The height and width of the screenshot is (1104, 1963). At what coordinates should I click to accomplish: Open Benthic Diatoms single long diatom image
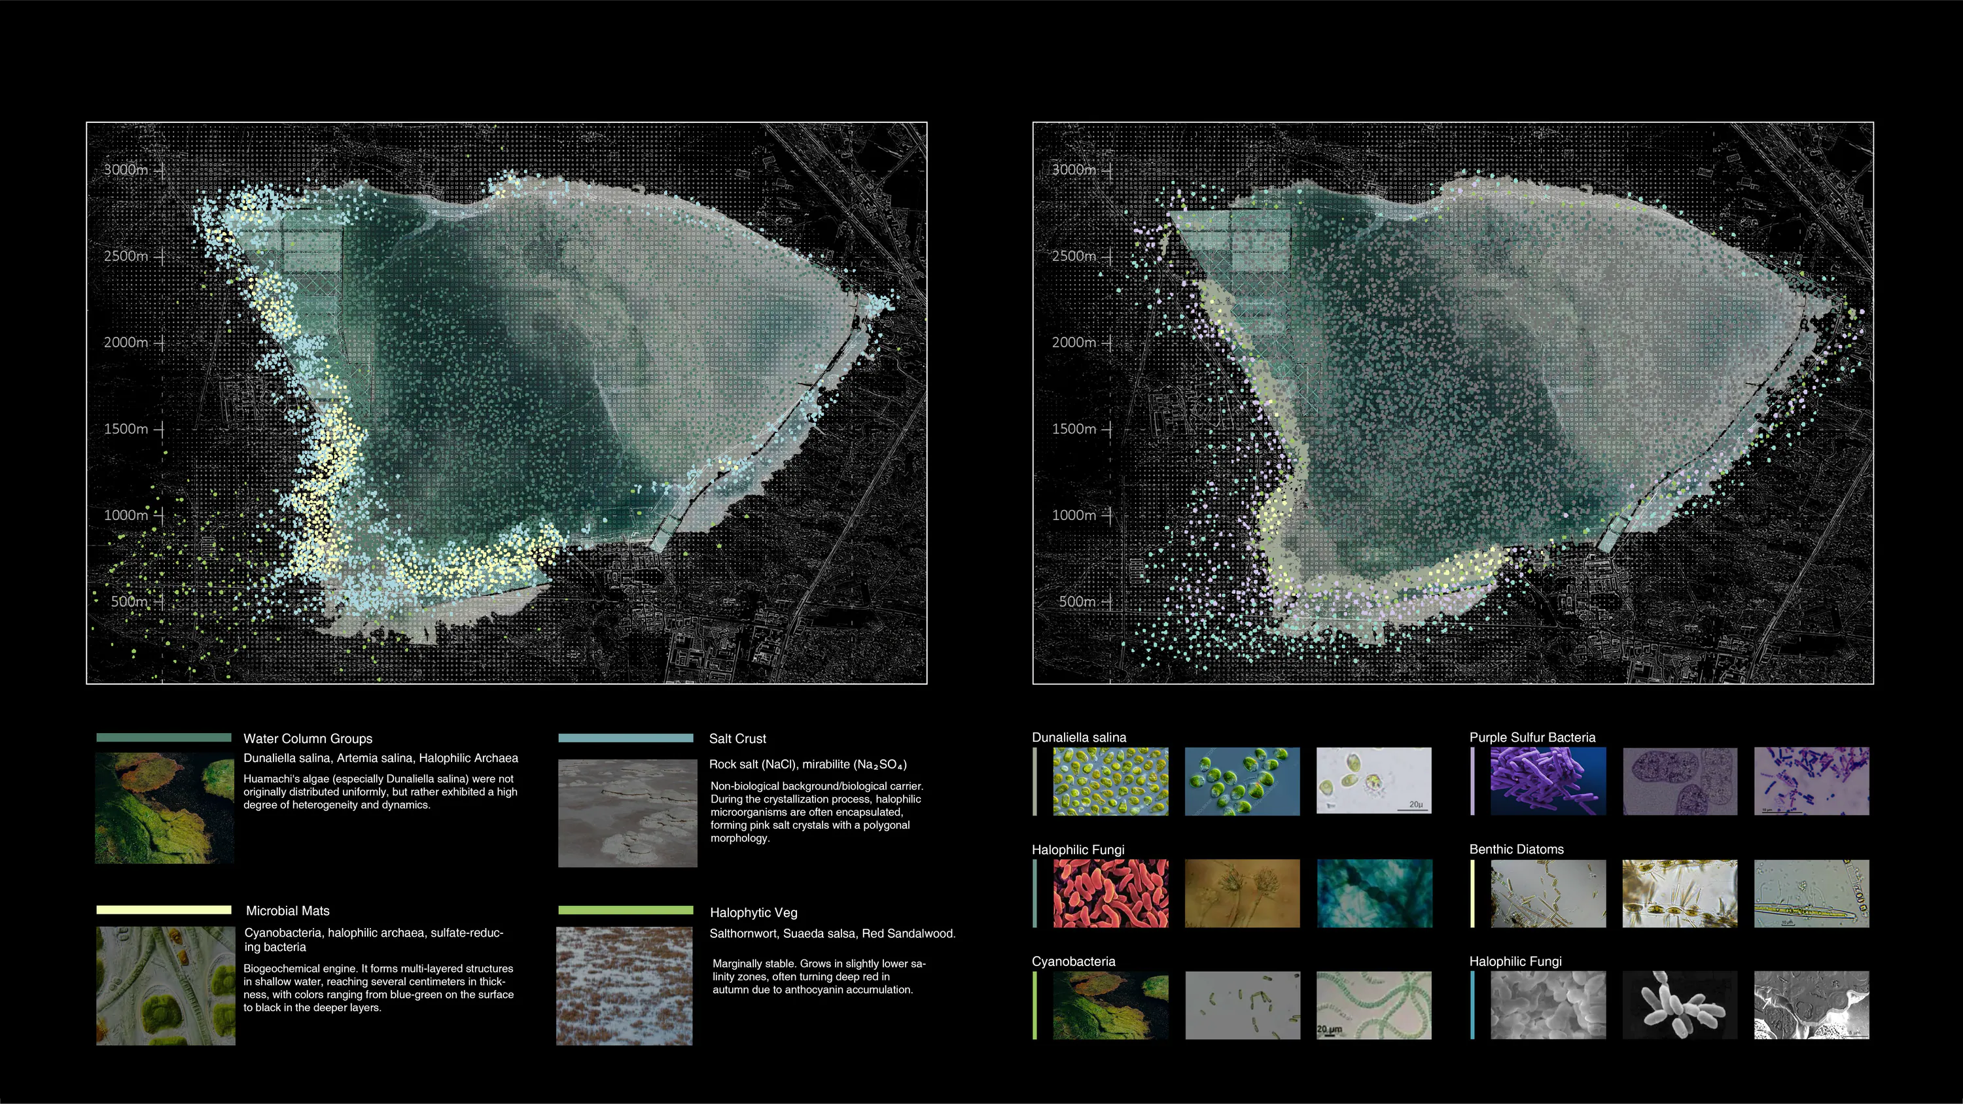pyautogui.click(x=1811, y=893)
